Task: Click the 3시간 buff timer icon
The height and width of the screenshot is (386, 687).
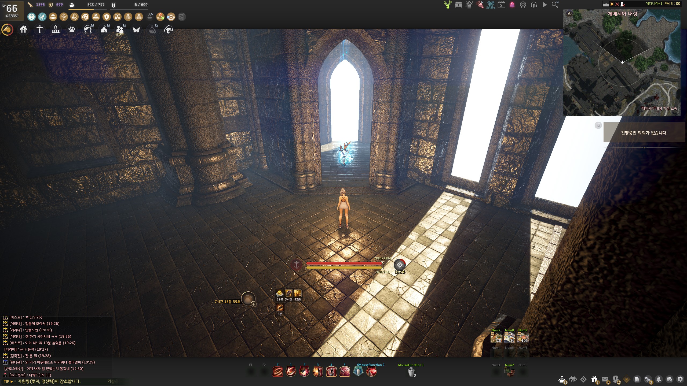Action: 288,293
